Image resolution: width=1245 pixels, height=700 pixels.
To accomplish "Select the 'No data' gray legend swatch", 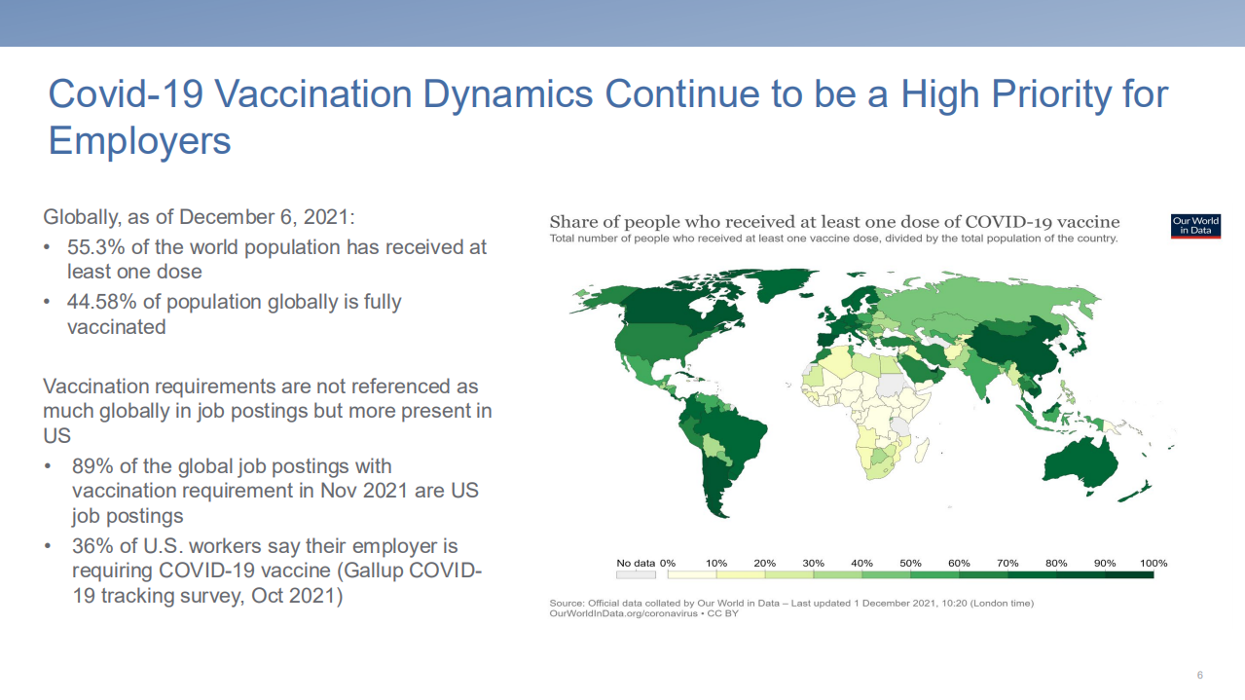I will coord(637,575).
